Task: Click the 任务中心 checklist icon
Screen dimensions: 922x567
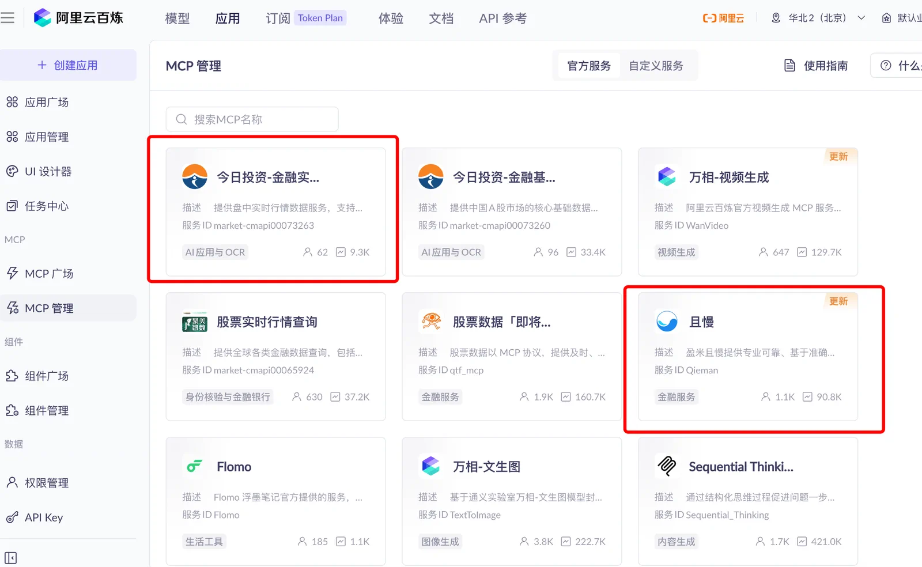Action: click(x=12, y=206)
